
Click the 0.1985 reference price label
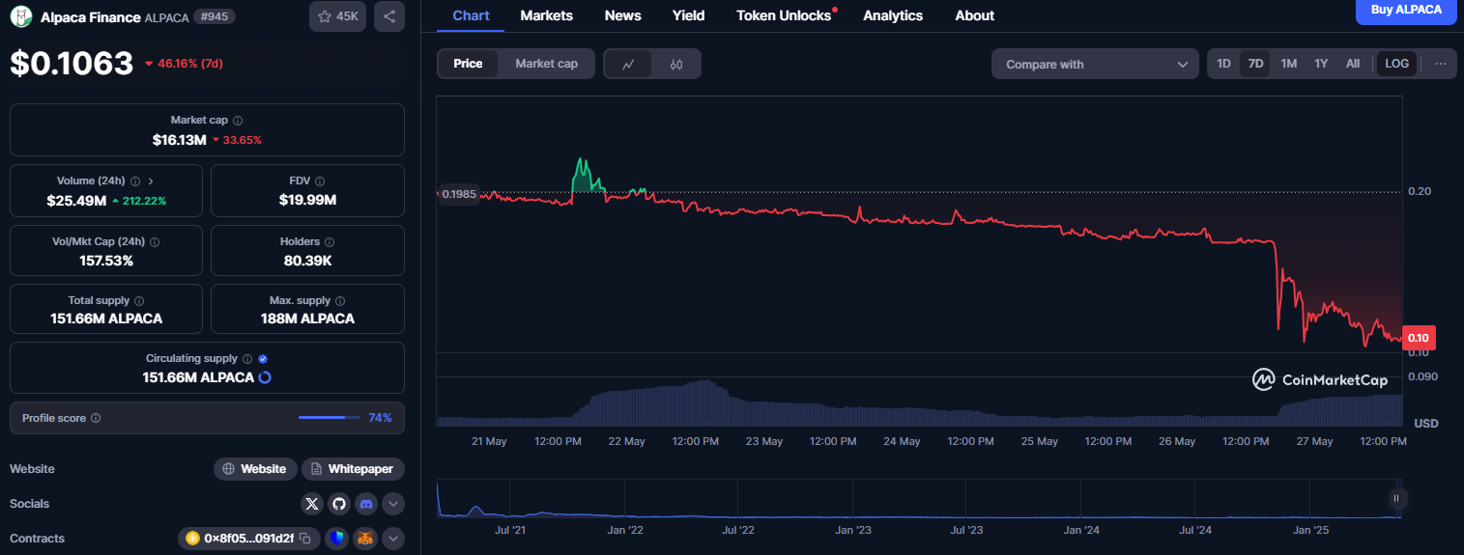click(458, 194)
